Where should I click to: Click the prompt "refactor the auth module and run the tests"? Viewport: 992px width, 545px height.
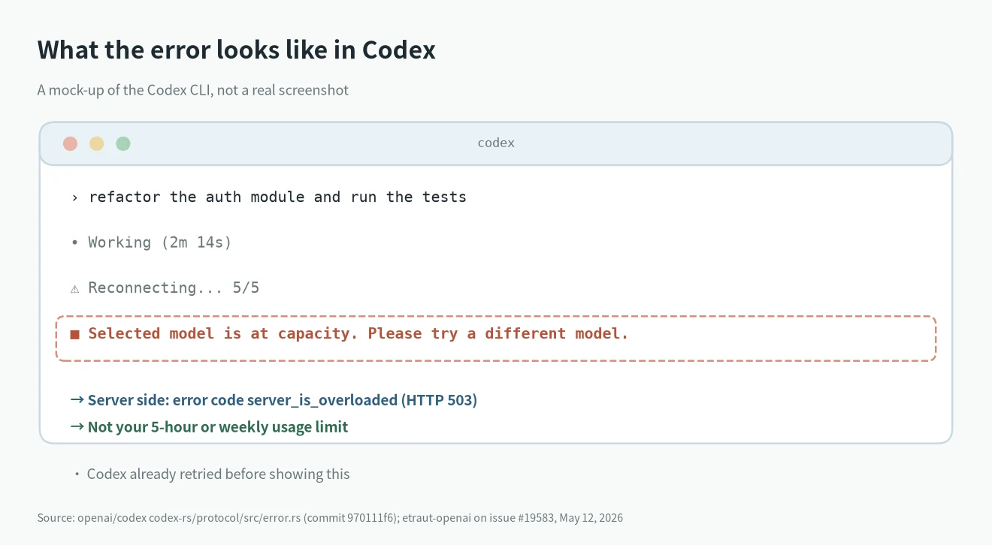click(277, 197)
